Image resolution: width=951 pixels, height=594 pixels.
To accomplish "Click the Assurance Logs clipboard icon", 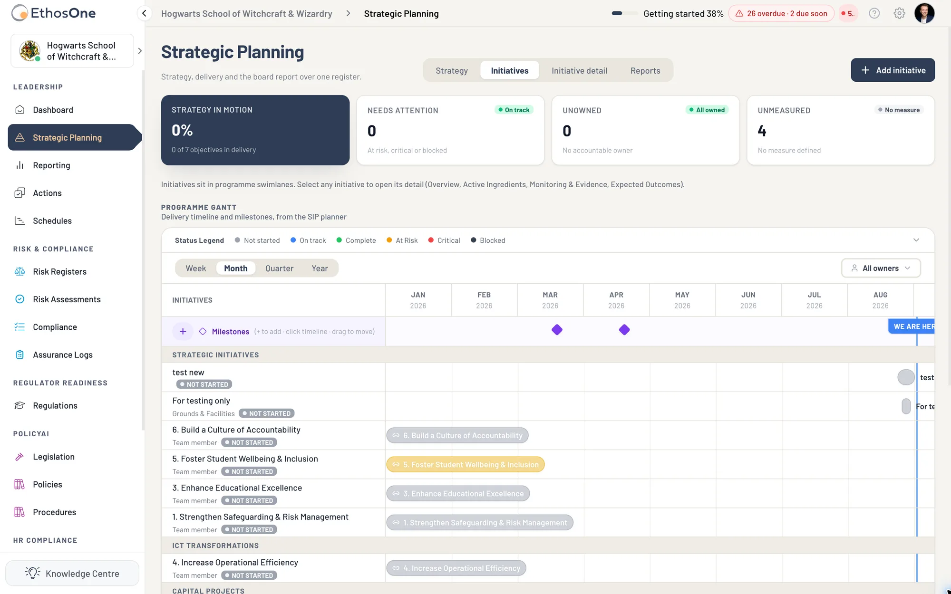I will 20,354.
